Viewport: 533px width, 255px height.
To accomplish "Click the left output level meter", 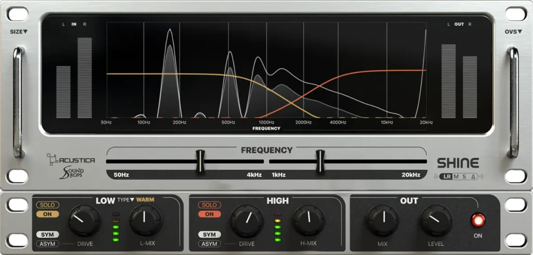I will point(448,81).
